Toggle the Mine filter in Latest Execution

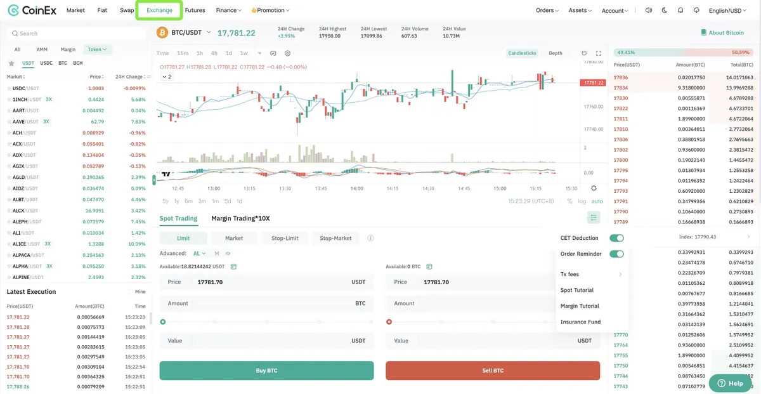[x=137, y=292]
